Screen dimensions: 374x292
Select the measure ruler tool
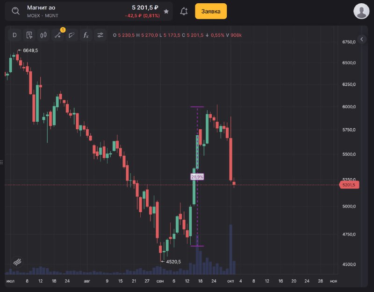click(72, 35)
